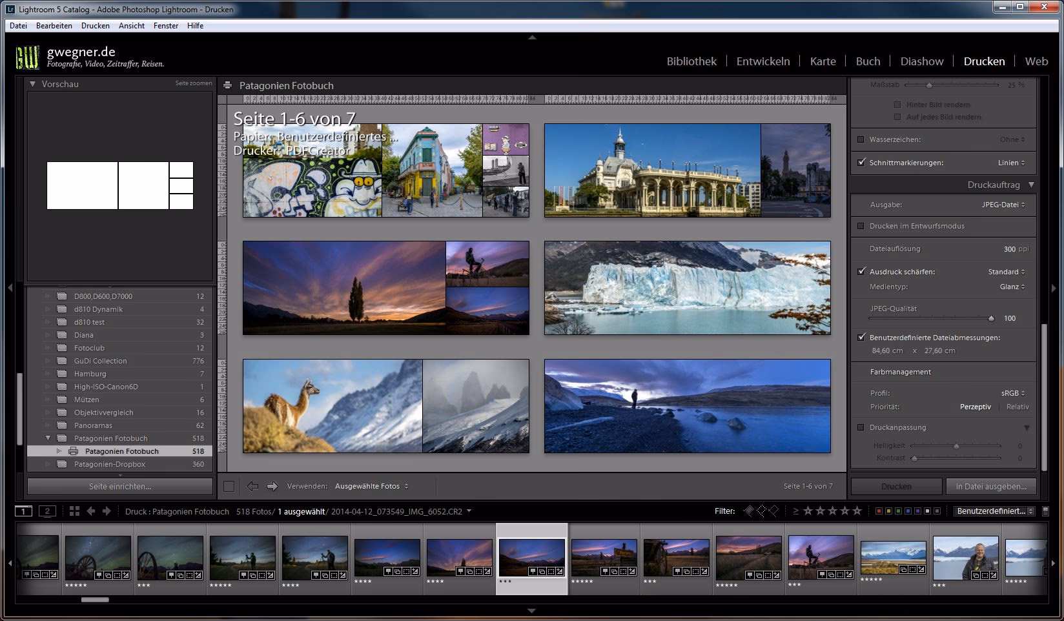Uncheck Benutzerdefinierte Dateiabmessungen checkbox

point(861,338)
